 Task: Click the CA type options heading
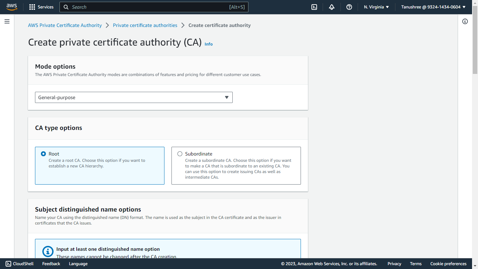pyautogui.click(x=59, y=128)
